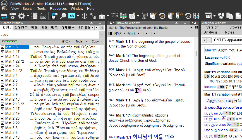Open the Mark book dropdown in Browse Window
242x140 pixels.
pyautogui.click(x=133, y=34)
